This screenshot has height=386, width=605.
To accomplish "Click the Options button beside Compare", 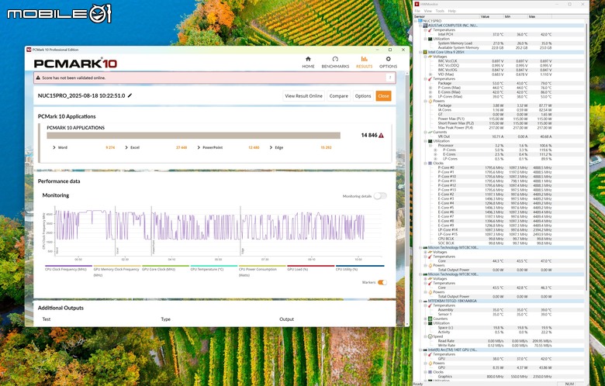I will point(363,96).
